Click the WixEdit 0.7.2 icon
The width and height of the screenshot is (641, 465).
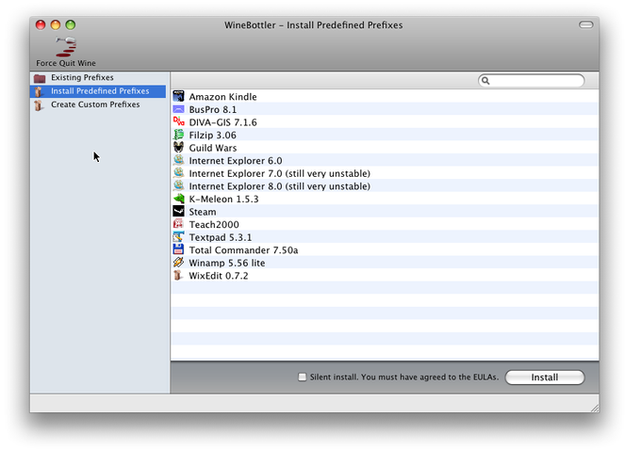pyautogui.click(x=178, y=275)
